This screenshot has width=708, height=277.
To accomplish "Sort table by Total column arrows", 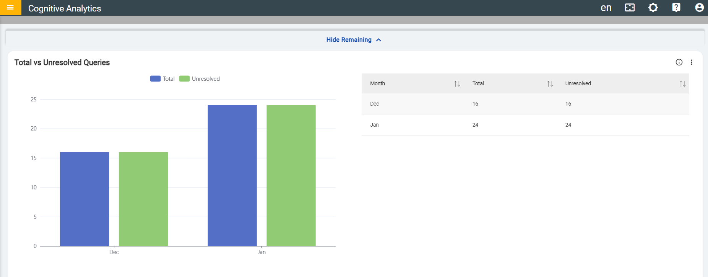I will tap(550, 84).
